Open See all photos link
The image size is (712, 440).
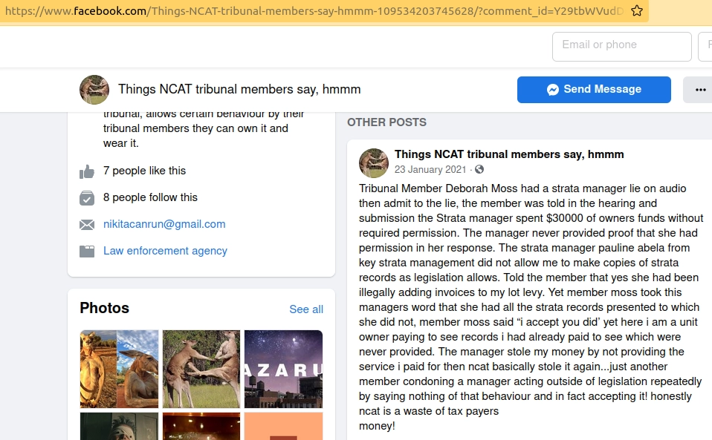(306, 309)
